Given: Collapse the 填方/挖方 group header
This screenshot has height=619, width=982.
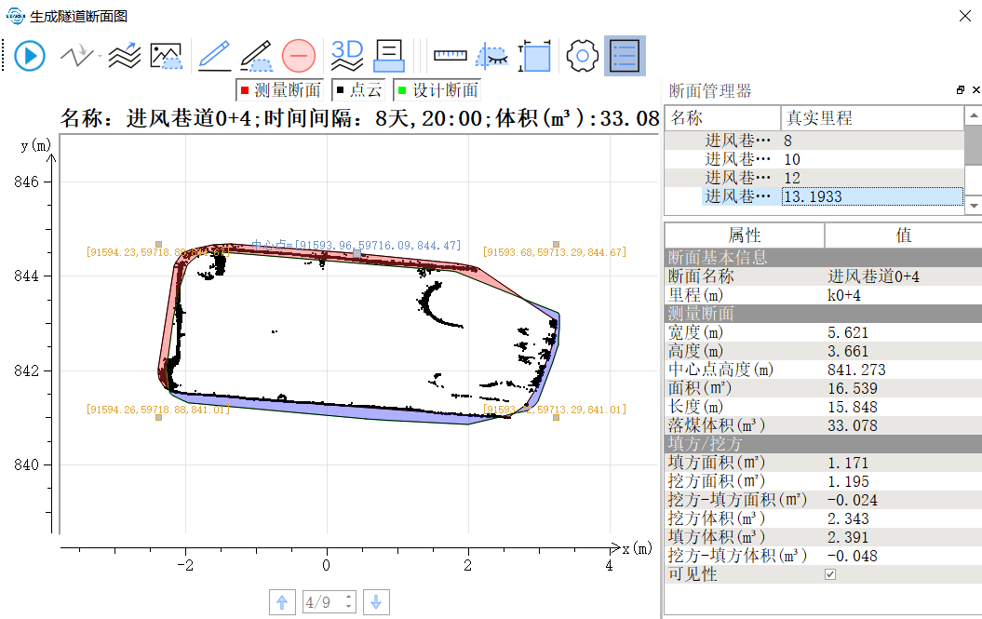Looking at the screenshot, I should click(823, 444).
